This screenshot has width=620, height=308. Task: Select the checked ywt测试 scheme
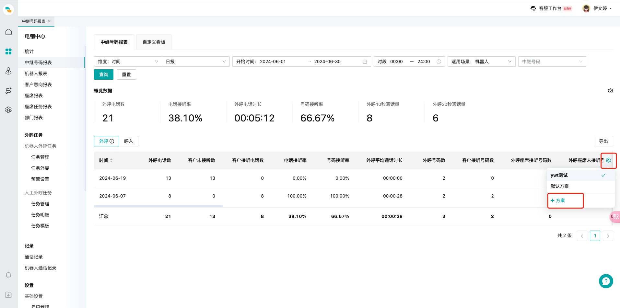click(x=581, y=175)
